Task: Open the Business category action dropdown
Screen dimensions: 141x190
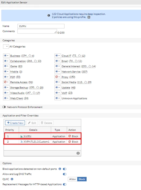Action: pyautogui.click(x=6, y=56)
